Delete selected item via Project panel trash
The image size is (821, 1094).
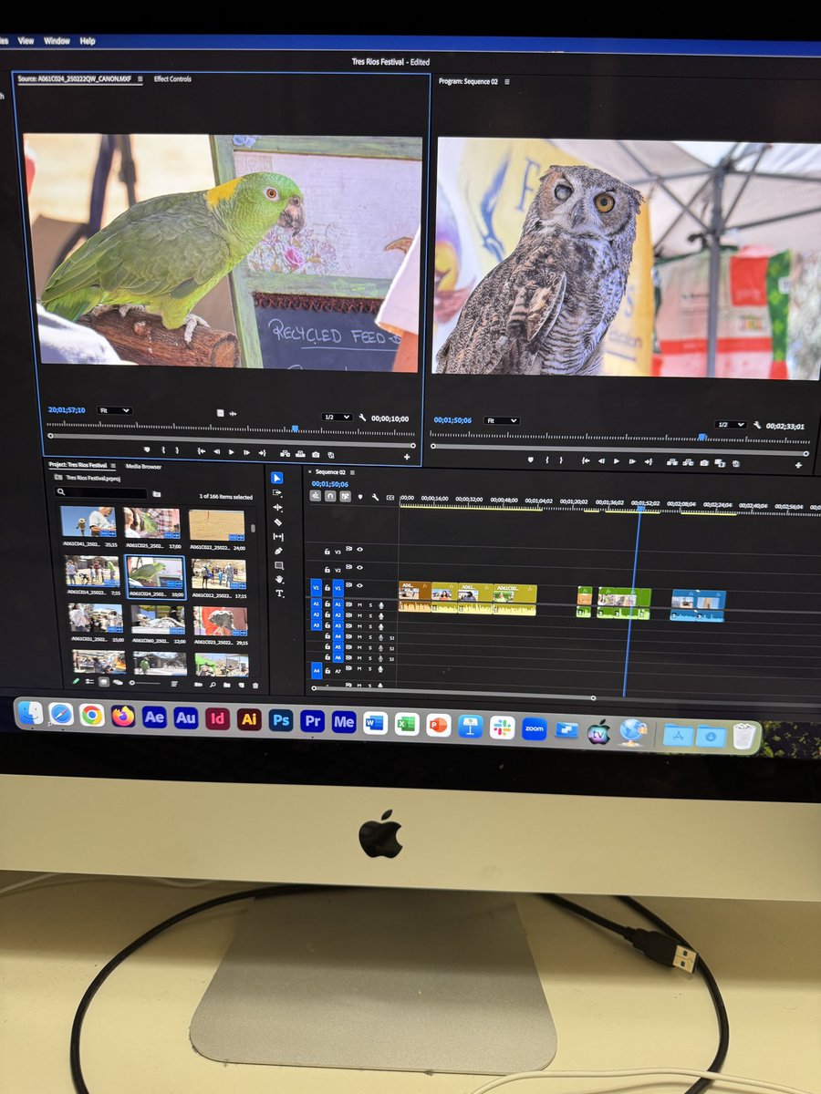(x=255, y=685)
